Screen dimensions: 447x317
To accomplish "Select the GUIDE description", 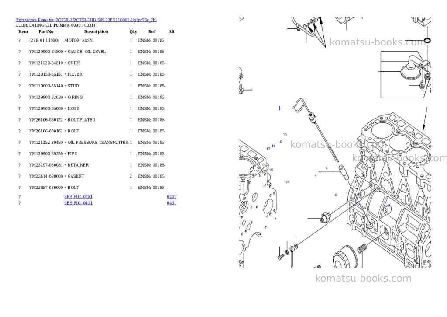I will click(x=74, y=63).
